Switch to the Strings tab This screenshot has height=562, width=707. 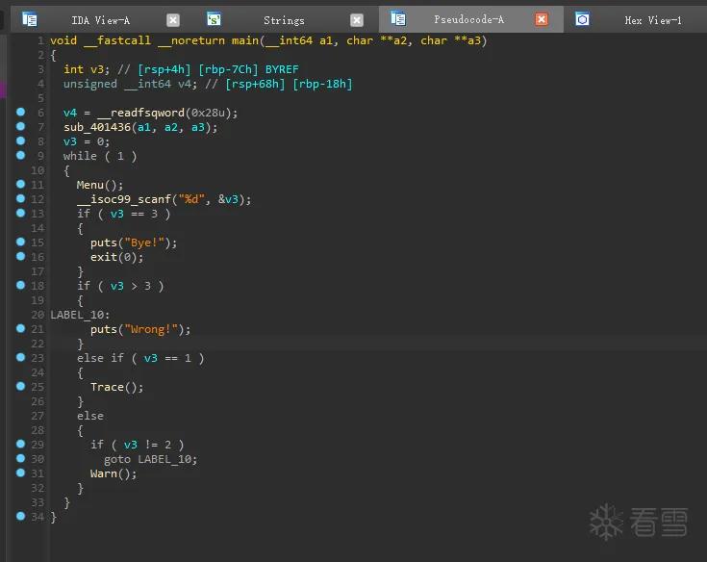tap(284, 20)
